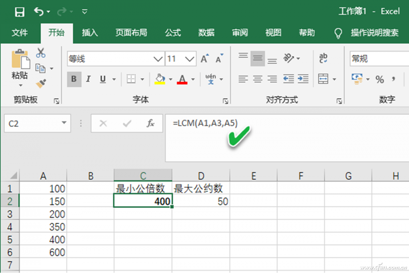Image resolution: width=409 pixels, height=273 pixels.
Task: Toggle Bold formatting
Action: 74,79
